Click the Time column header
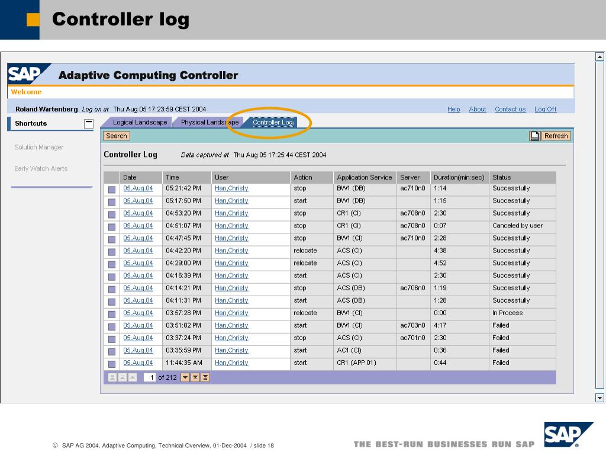Image resolution: width=606 pixels, height=455 pixels. [x=186, y=177]
